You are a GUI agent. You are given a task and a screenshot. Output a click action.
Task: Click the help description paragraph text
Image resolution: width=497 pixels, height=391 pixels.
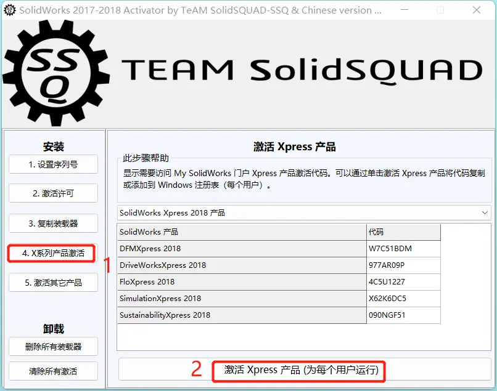[304, 179]
